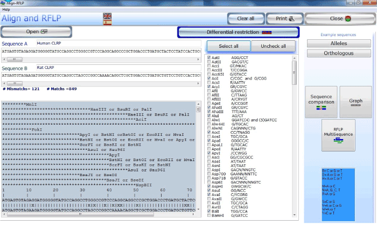
Task: Run Differential restriction
Action: 238,32
